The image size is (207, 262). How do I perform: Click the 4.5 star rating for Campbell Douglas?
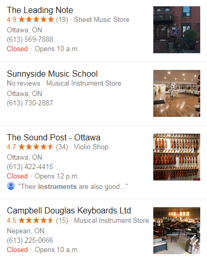(30, 221)
